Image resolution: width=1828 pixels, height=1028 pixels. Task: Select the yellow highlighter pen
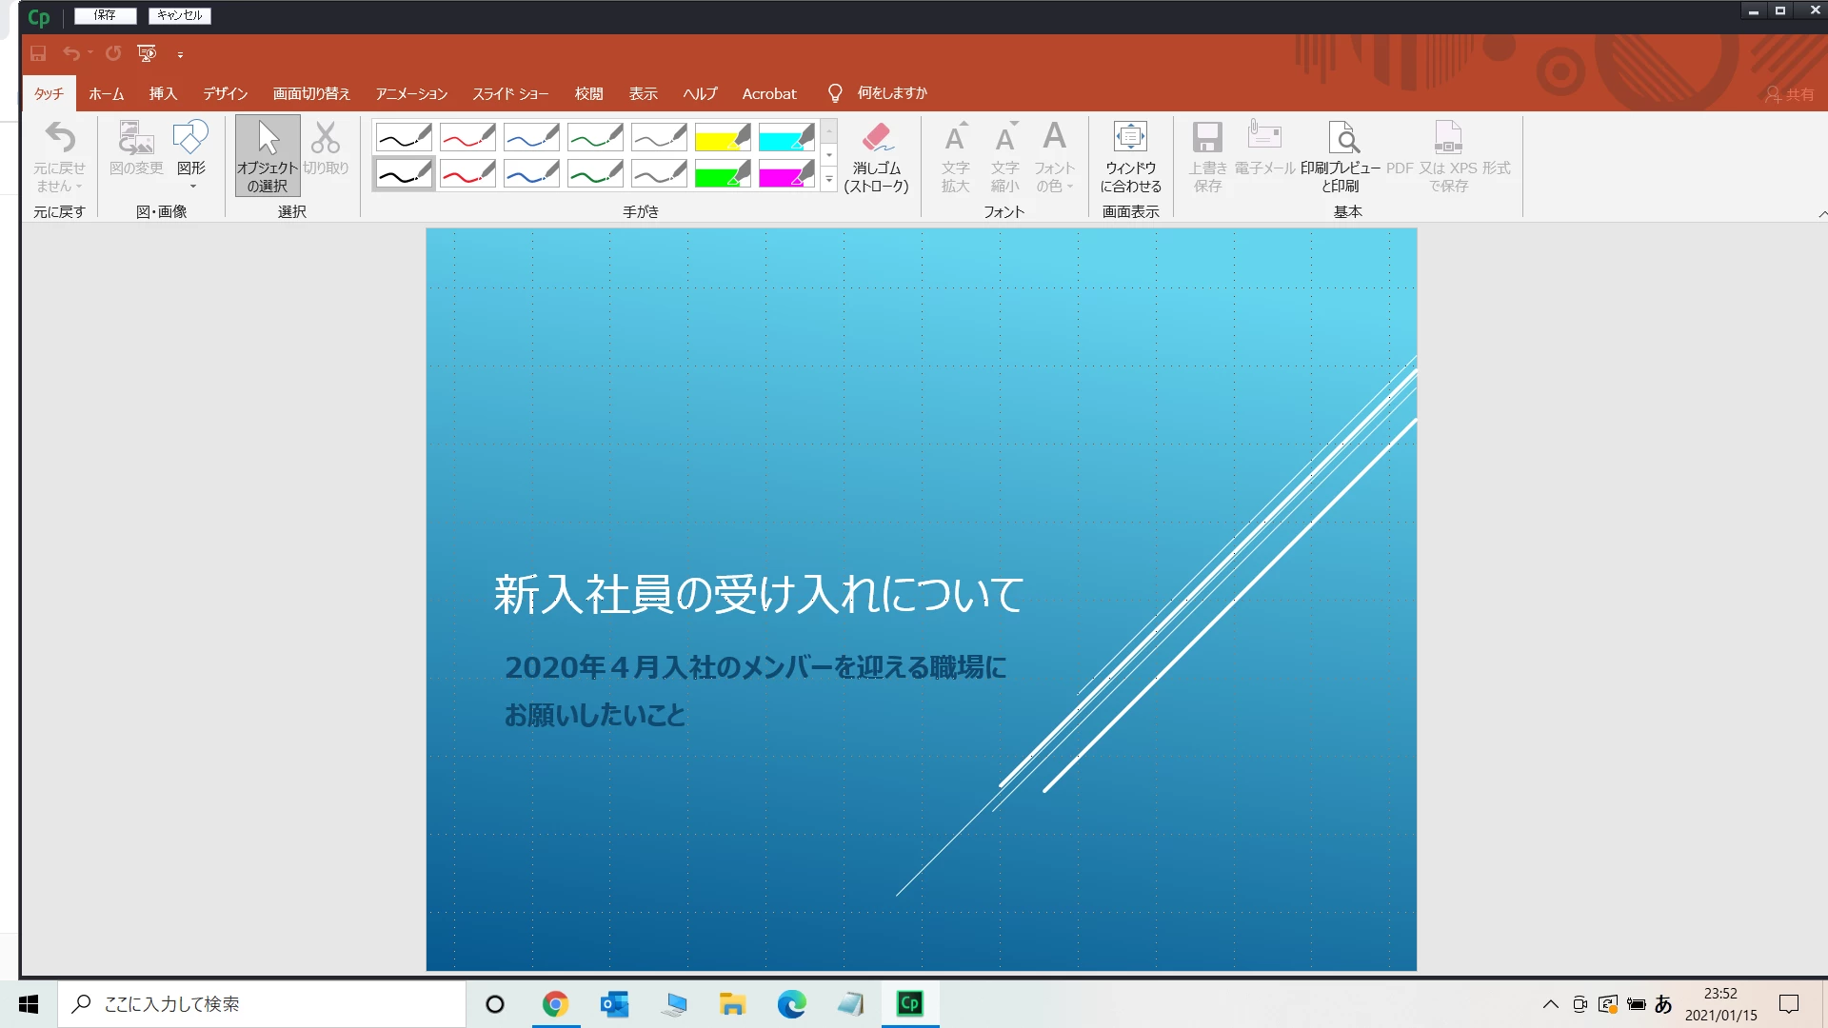pyautogui.click(x=723, y=138)
